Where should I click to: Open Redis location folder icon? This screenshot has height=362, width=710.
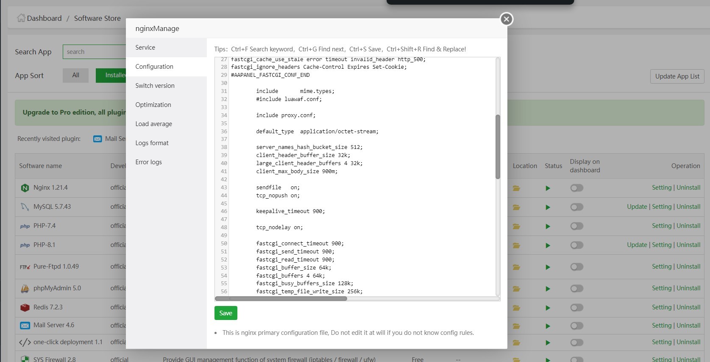516,308
